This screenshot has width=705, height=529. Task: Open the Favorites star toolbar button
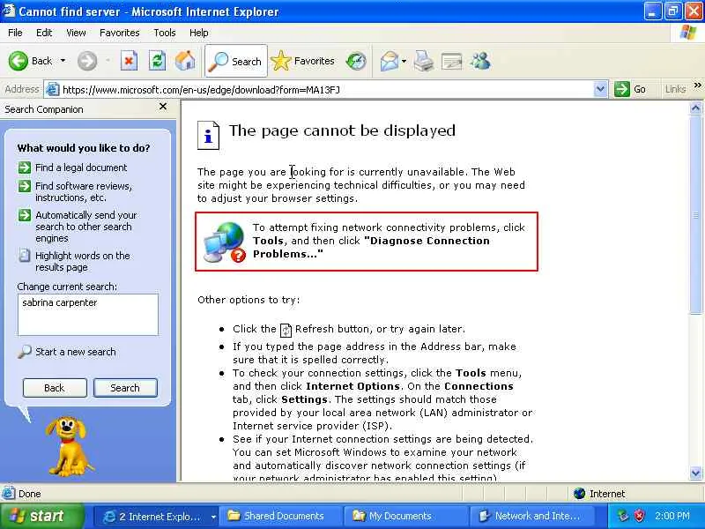pyautogui.click(x=302, y=61)
